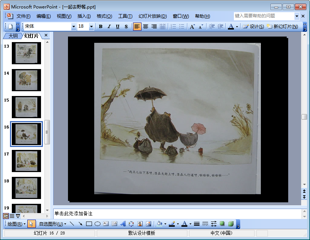Viewport: 310px width, 240px height.
Task: Click the New document icon
Action: [10, 26]
